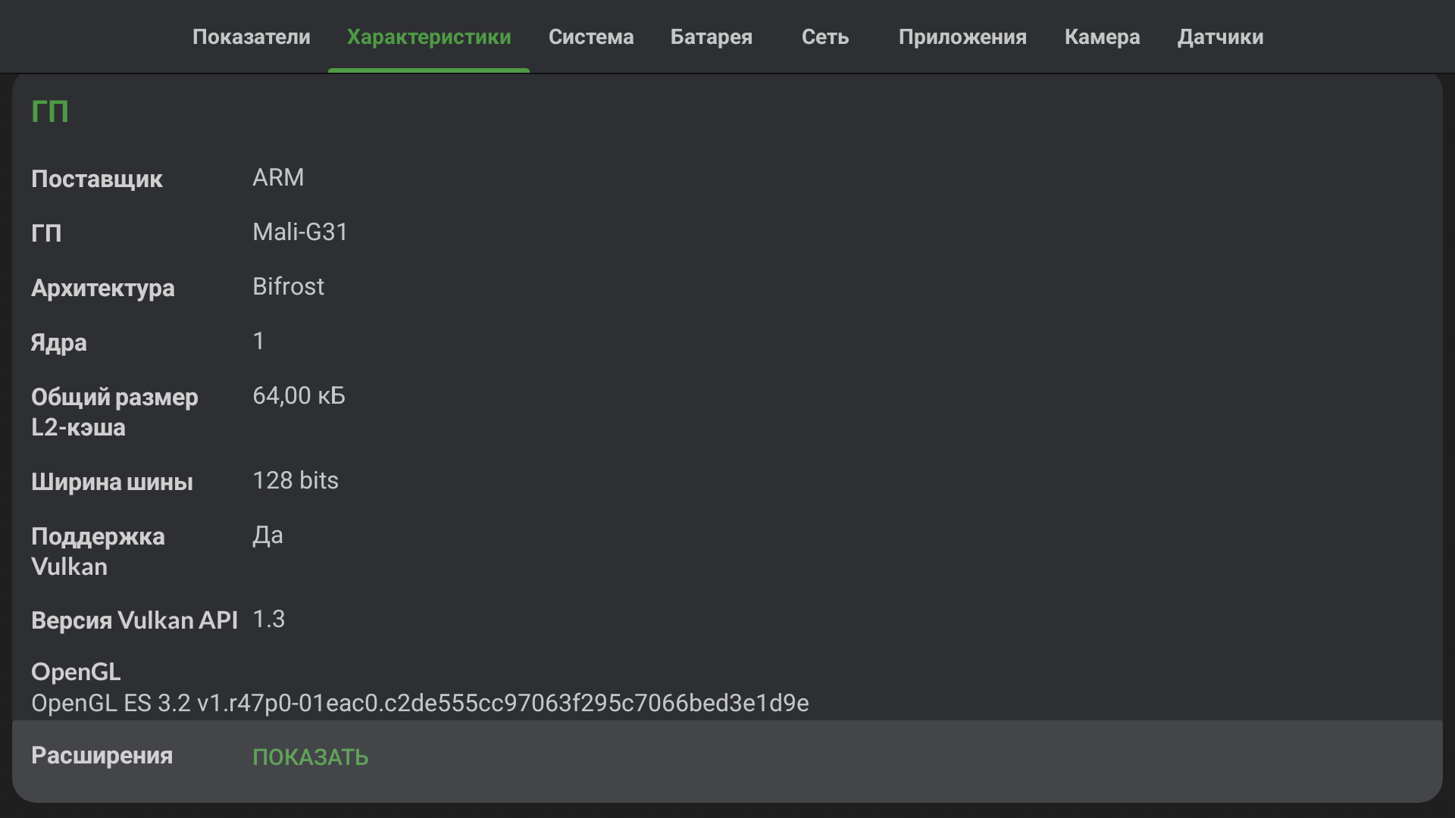Open the Сеть tab
This screenshot has height=818, width=1455.
coord(824,36)
